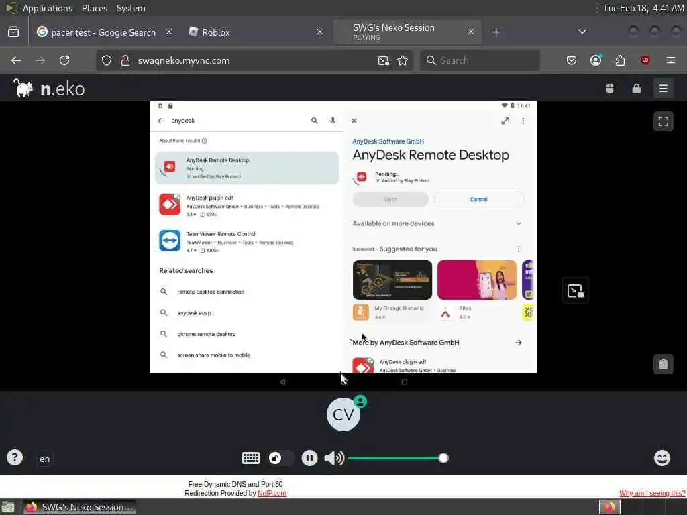The height and width of the screenshot is (515, 687).
Task: Open the 'Suggested for you' three-dot options
Action: coord(519,249)
